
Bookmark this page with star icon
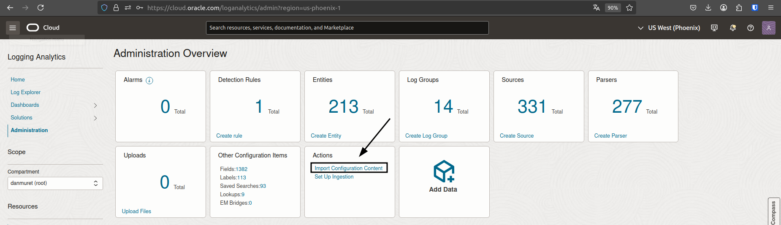(629, 8)
